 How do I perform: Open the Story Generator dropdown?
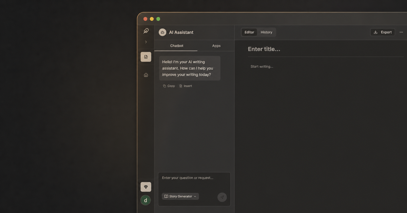click(x=180, y=196)
